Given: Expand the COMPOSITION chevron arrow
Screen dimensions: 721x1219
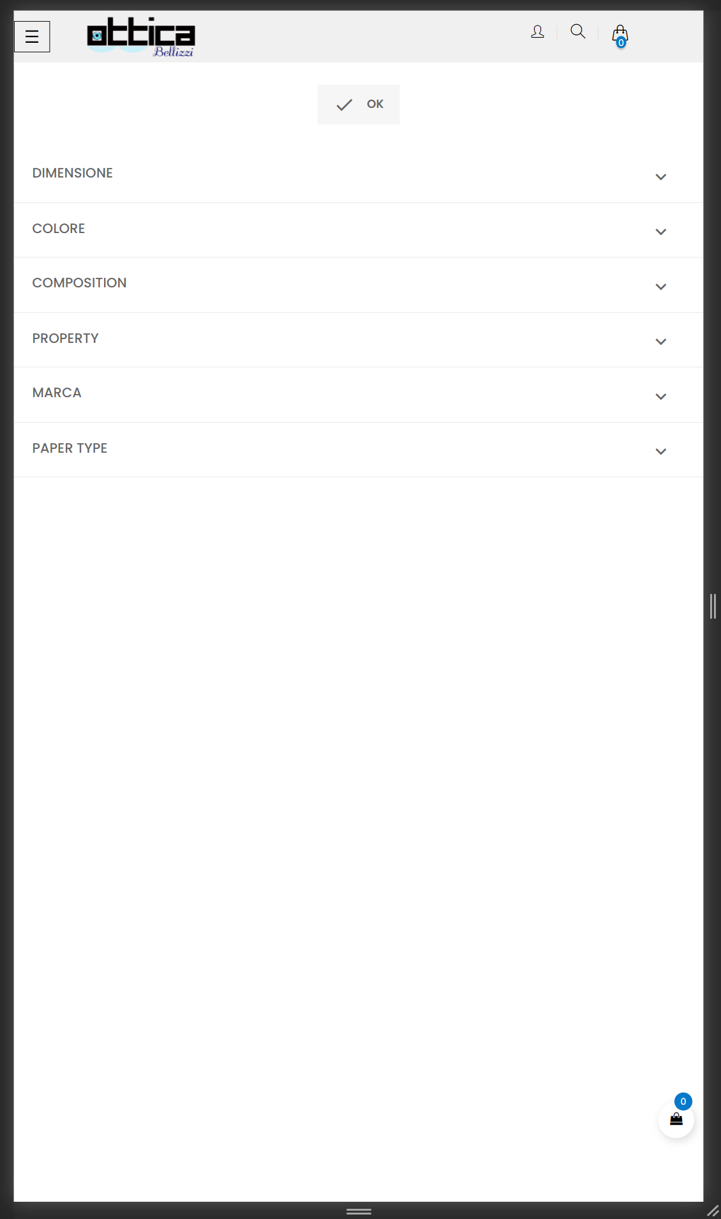Looking at the screenshot, I should tap(660, 287).
